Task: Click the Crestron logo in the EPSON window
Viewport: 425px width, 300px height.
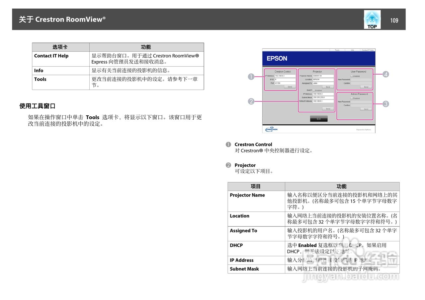Action: [x=271, y=129]
